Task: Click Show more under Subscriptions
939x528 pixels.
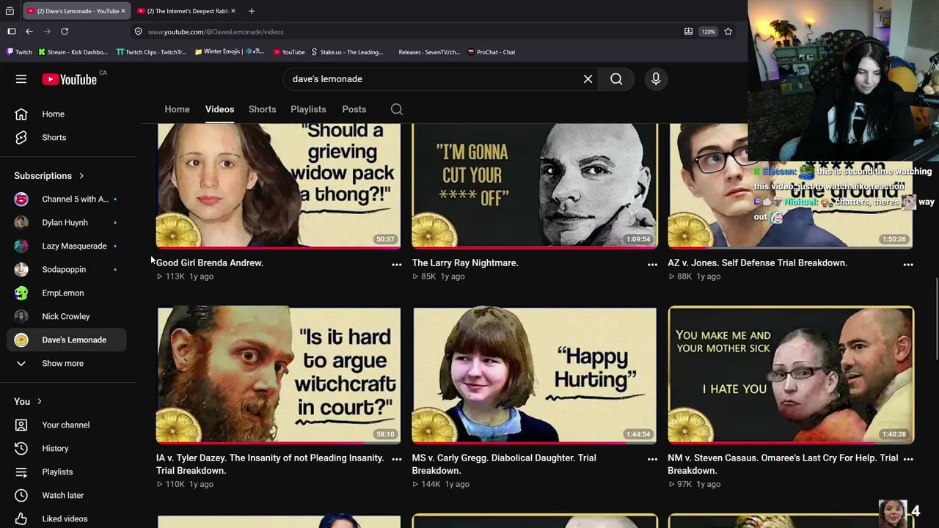Action: point(63,364)
